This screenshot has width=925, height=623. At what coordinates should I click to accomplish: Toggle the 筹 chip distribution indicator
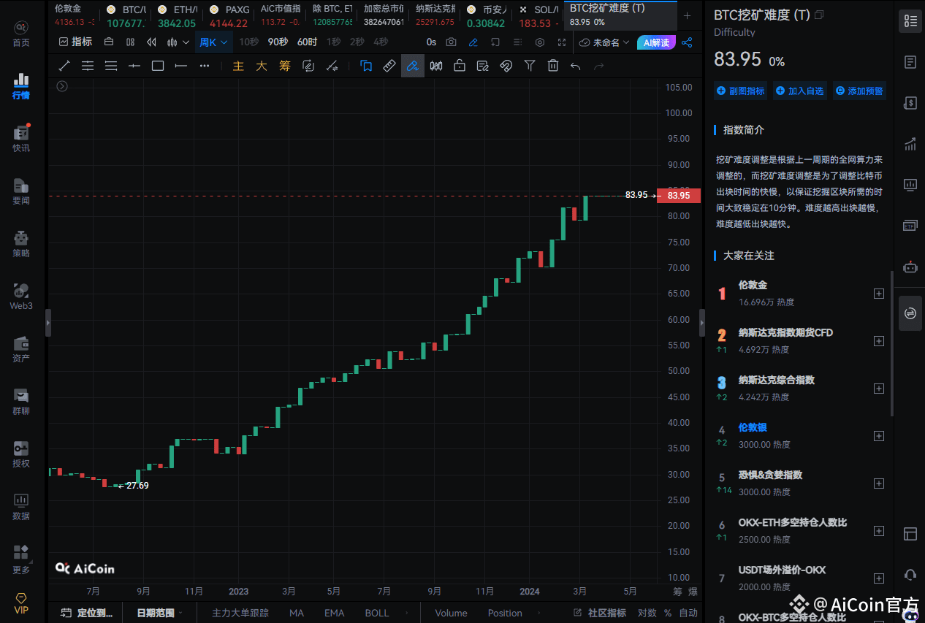pyautogui.click(x=285, y=66)
